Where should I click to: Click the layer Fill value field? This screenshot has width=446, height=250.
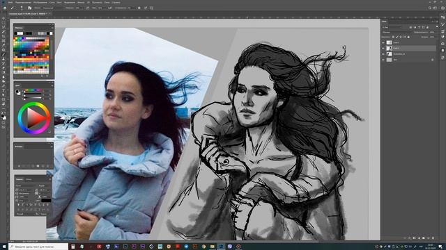[432, 37]
